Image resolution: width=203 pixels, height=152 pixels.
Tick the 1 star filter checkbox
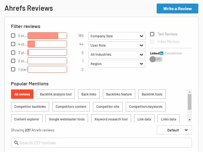click(13, 69)
